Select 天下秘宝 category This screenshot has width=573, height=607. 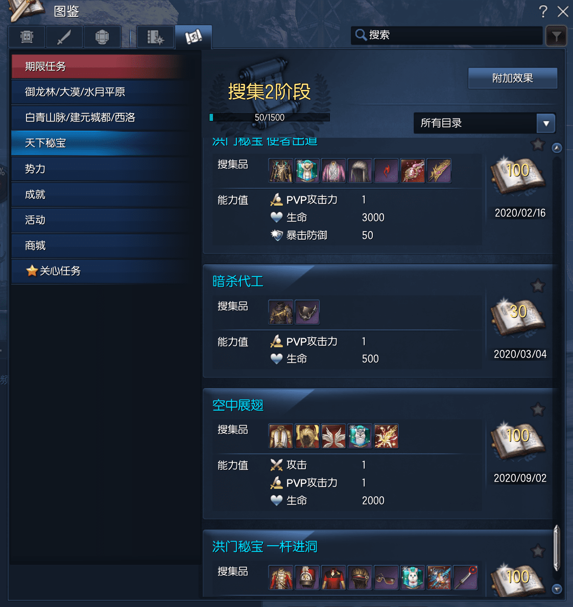click(105, 143)
